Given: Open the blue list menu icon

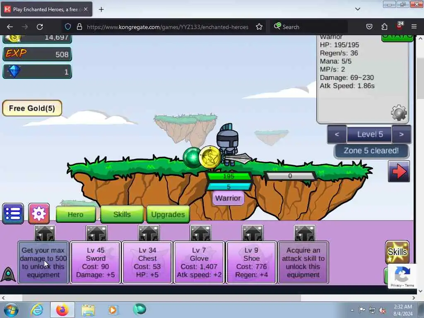Looking at the screenshot, I should [13, 214].
